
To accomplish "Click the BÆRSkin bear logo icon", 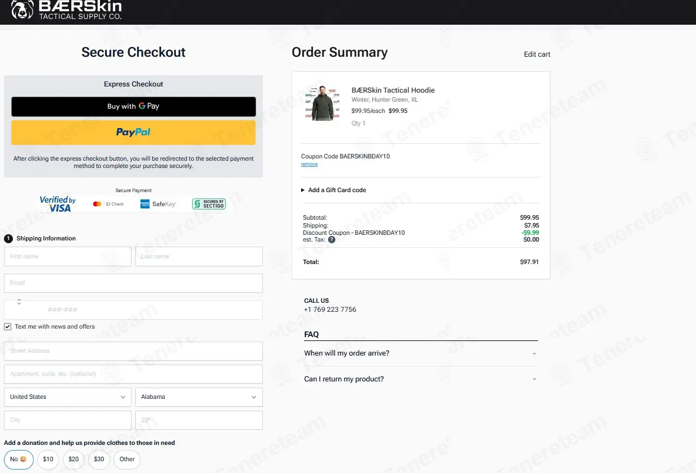I will (22, 10).
